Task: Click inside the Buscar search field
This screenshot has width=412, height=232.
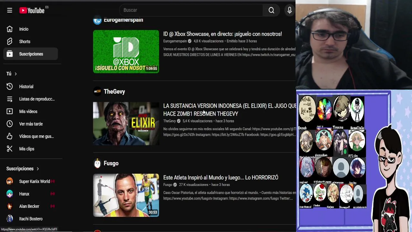Action: (191, 10)
